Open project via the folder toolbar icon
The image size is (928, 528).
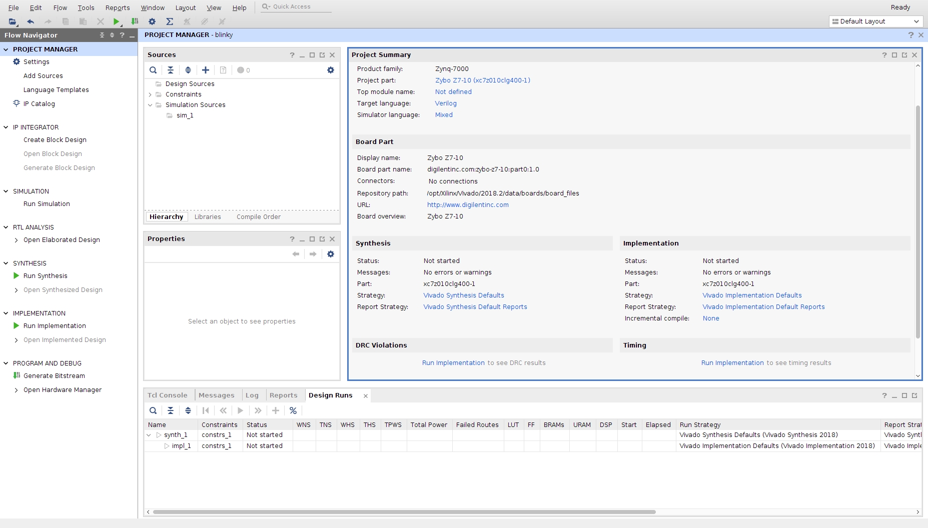(13, 21)
